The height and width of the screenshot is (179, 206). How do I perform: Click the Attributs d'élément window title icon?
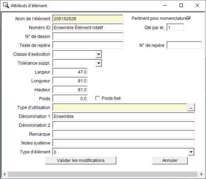[x=6, y=6]
